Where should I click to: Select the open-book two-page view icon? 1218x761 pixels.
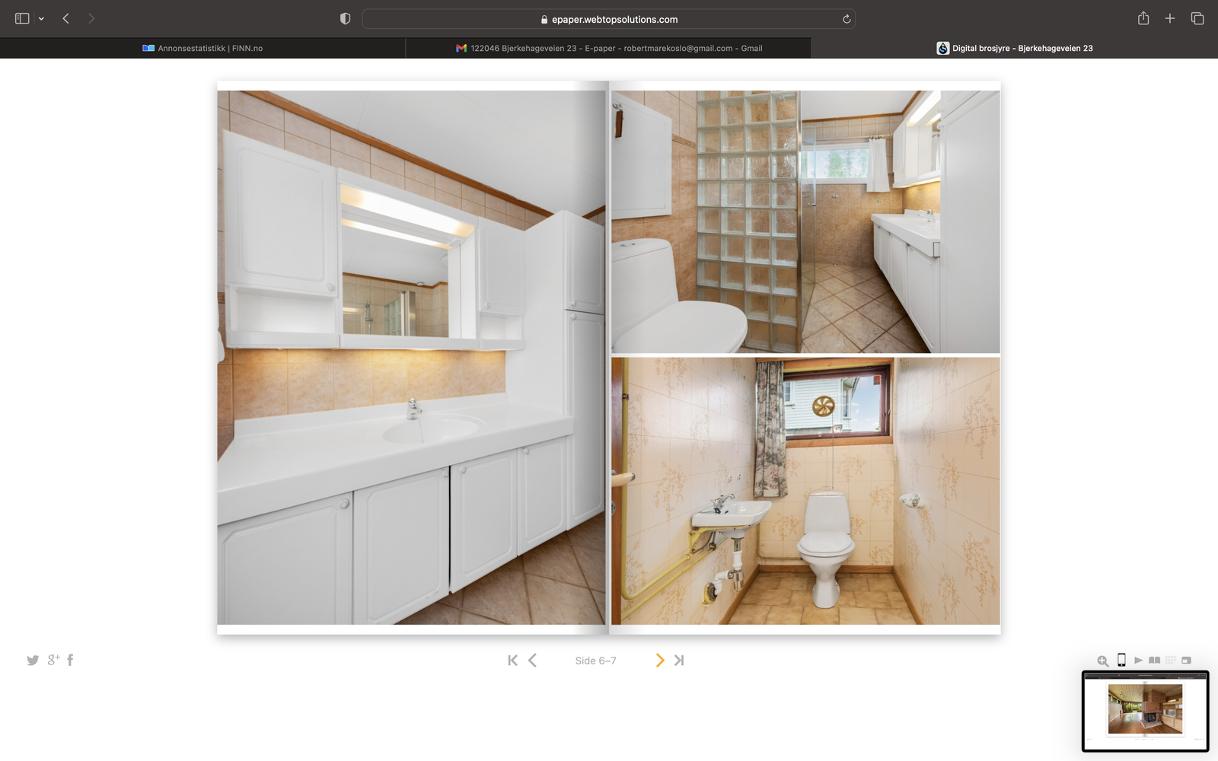pyautogui.click(x=1154, y=660)
